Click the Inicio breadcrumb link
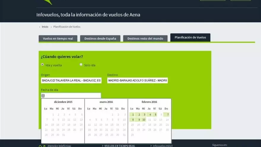The image size is (261, 147). tap(45, 27)
